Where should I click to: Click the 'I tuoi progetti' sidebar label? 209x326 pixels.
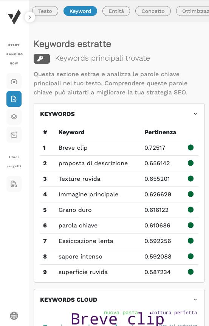[x=14, y=161]
